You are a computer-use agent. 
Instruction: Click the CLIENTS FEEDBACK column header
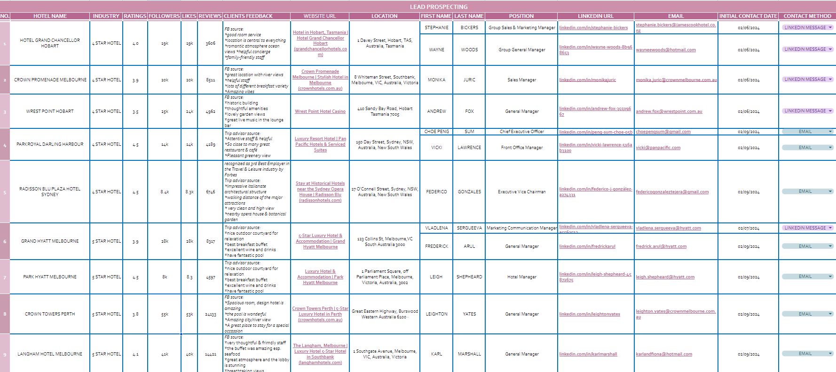tap(257, 16)
